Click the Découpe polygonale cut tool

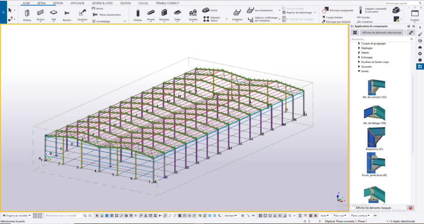tap(338, 10)
